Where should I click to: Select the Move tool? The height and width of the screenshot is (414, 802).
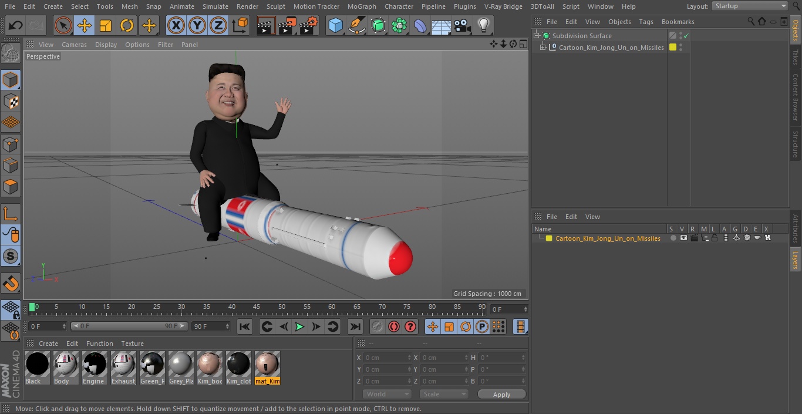[x=84, y=25]
